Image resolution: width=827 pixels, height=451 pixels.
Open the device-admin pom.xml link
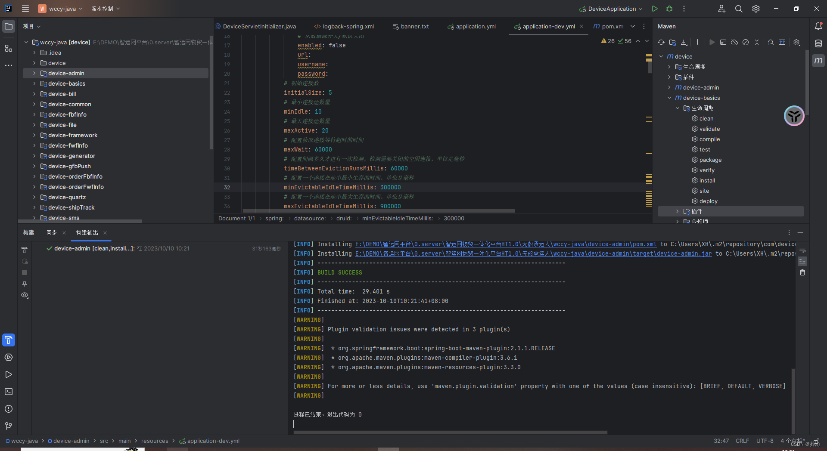pyautogui.click(x=506, y=244)
